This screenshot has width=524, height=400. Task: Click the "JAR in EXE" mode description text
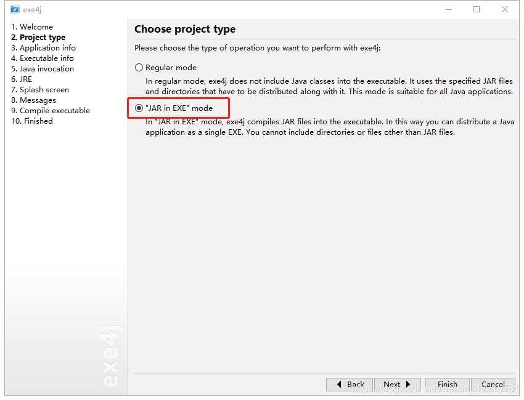tap(330, 127)
